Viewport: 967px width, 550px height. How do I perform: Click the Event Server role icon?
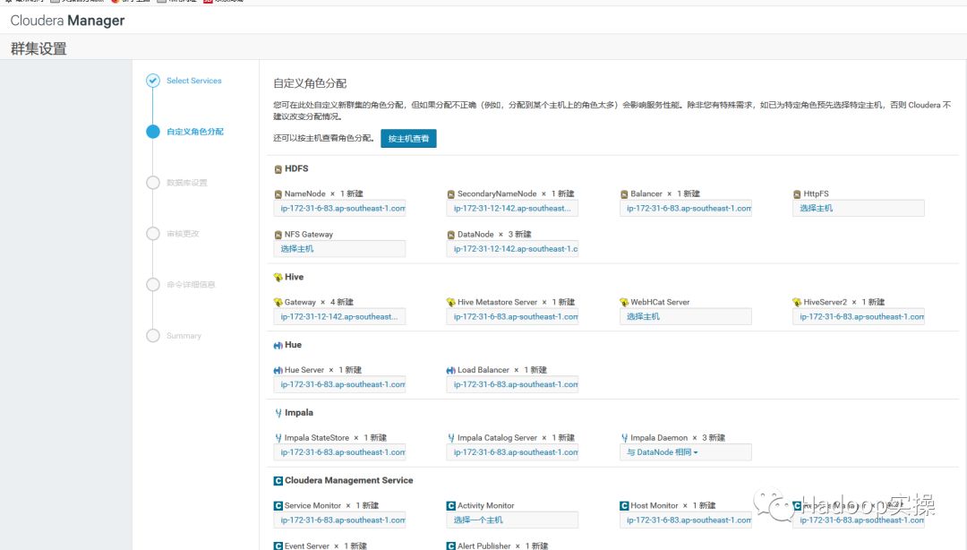coord(278,546)
